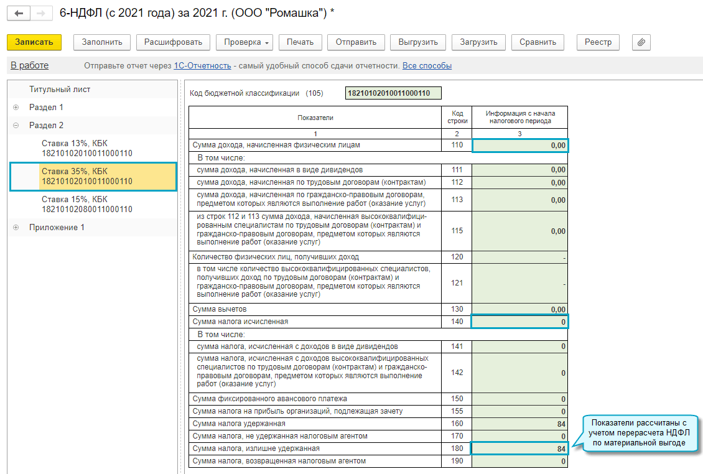
Task: Send the report with Отправить button
Action: coord(356,42)
